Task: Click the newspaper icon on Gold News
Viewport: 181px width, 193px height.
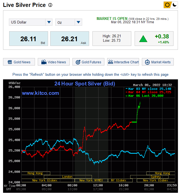Action: click(x=10, y=62)
